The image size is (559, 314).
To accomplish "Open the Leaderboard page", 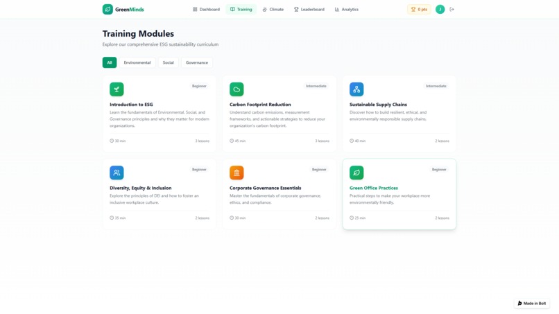I will (x=309, y=9).
